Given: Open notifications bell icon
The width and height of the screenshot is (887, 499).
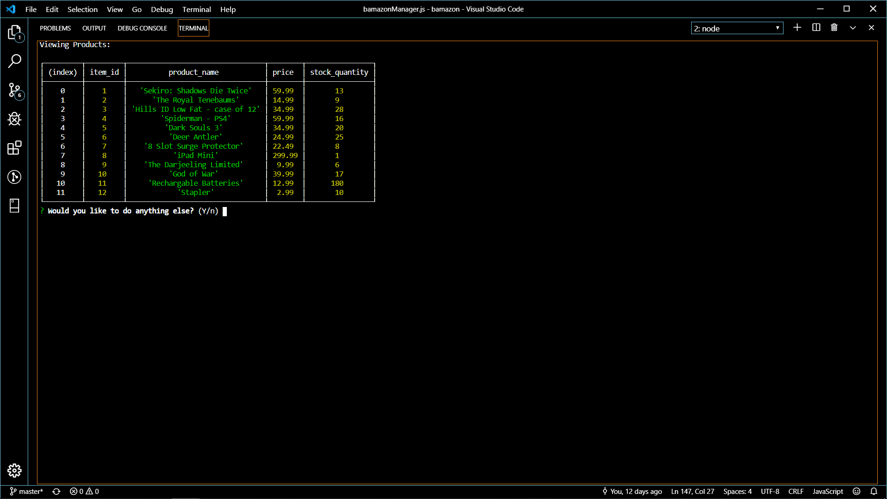Looking at the screenshot, I should [874, 491].
